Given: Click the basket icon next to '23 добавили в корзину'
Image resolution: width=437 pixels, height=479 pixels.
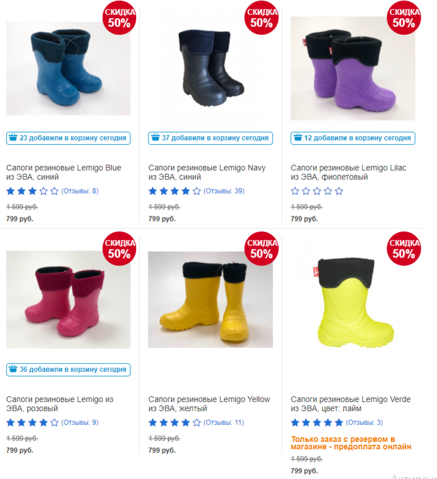Looking at the screenshot, I should point(13,137).
